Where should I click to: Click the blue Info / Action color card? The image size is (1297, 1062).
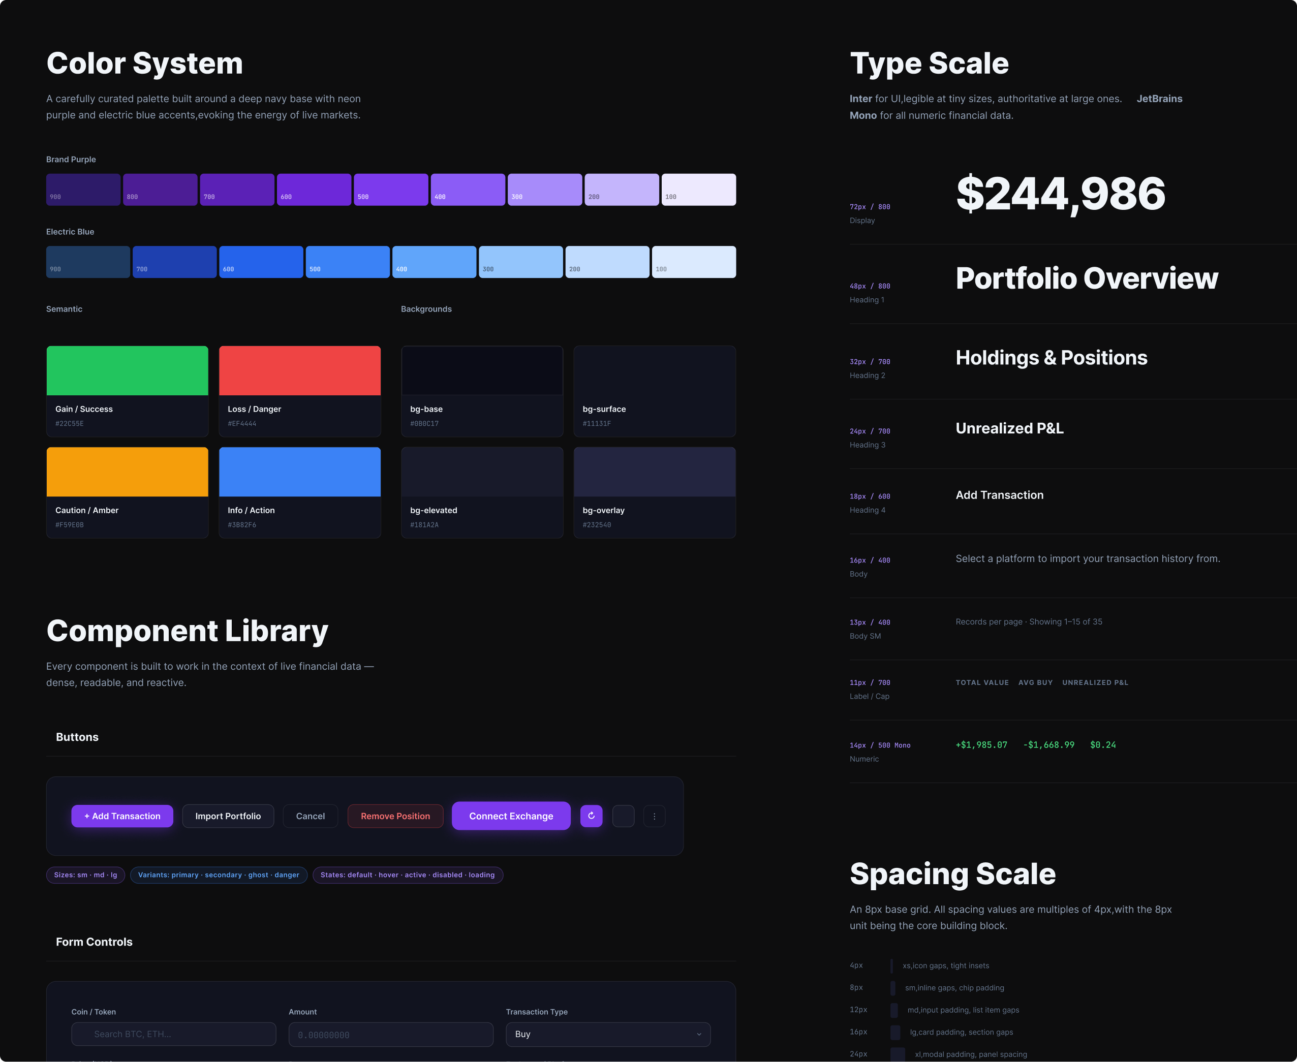pos(300,492)
